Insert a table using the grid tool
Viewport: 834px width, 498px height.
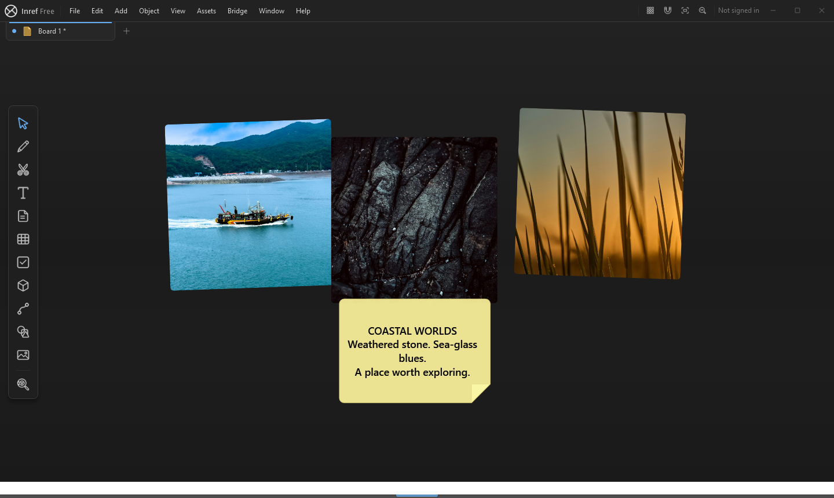click(23, 239)
